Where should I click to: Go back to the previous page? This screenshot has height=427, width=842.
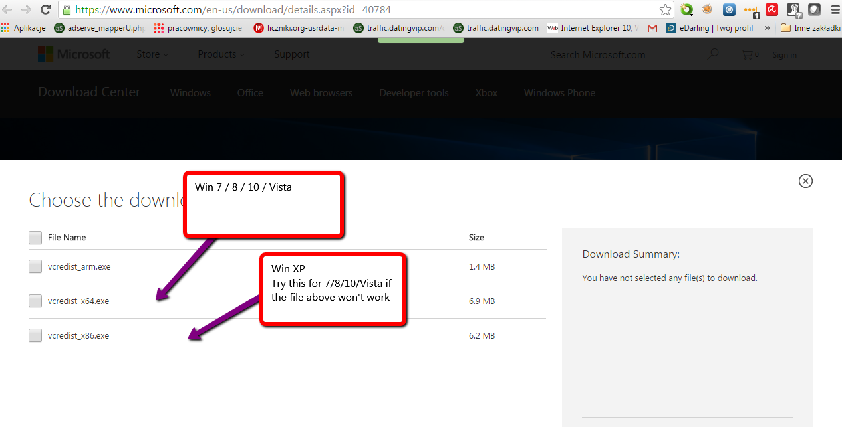tap(8, 9)
